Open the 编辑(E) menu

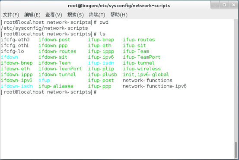(32, 15)
